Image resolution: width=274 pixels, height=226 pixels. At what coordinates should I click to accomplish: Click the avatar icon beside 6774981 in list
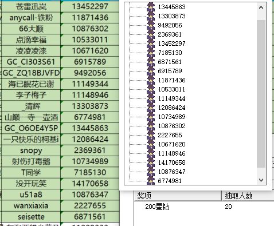(151, 180)
